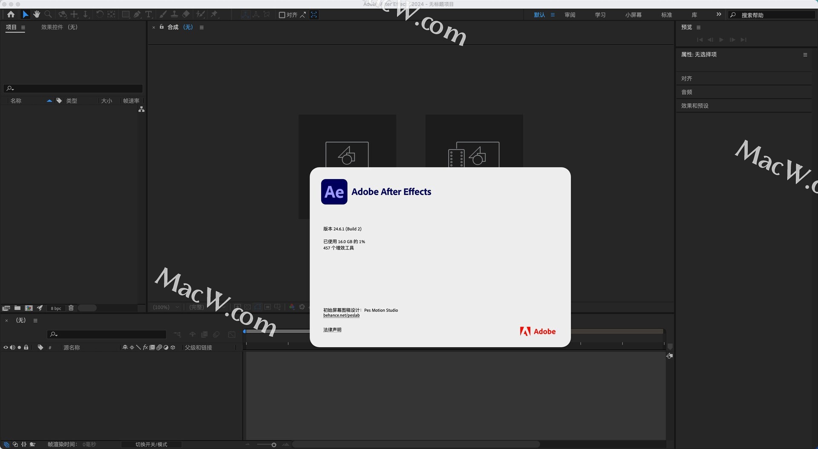The width and height of the screenshot is (818, 449).
Task: Create a new folder in Project panel
Action: 17,308
